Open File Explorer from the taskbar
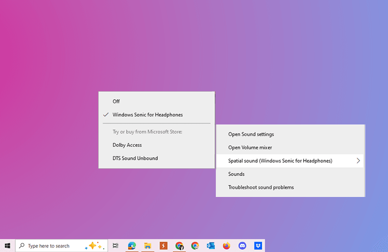Screen dimensions: 388x252 (x=148, y=246)
